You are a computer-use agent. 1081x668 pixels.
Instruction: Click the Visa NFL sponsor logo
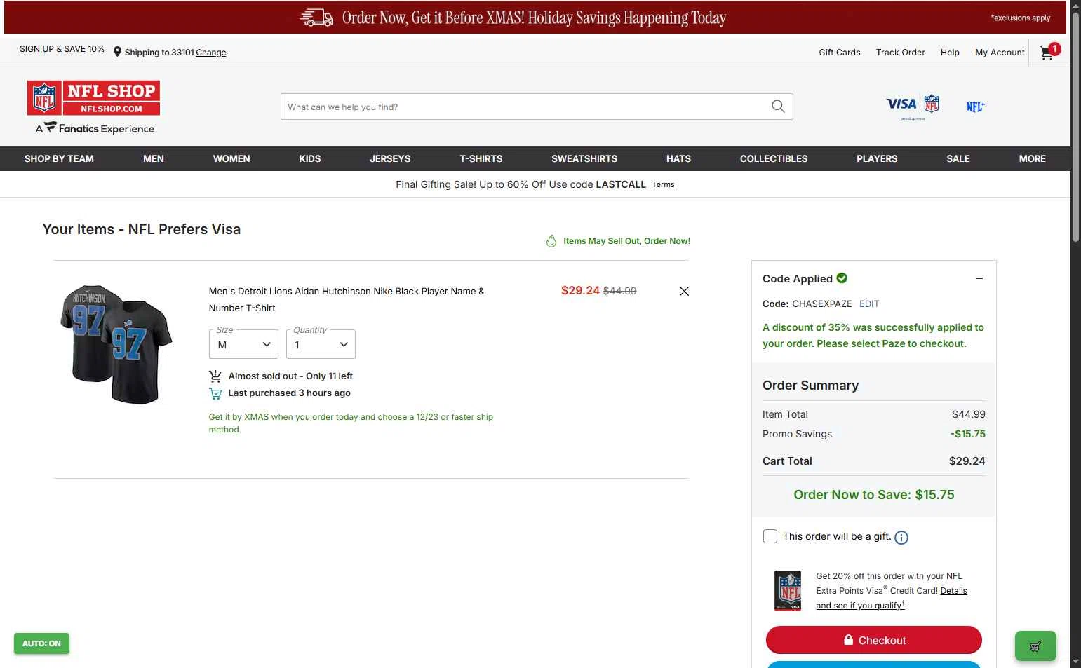[x=913, y=107]
